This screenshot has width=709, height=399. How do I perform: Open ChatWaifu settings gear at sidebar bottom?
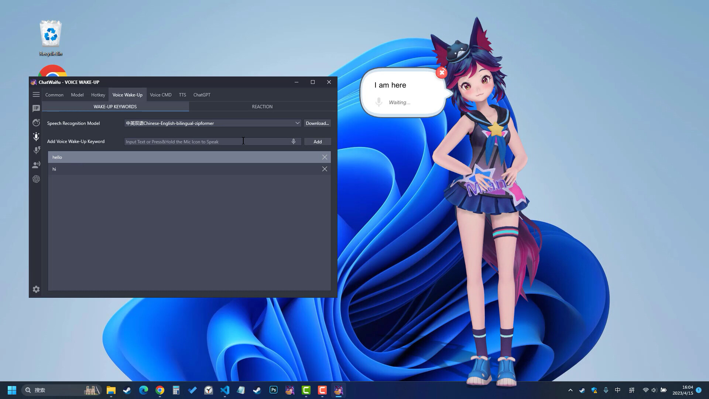click(x=36, y=289)
